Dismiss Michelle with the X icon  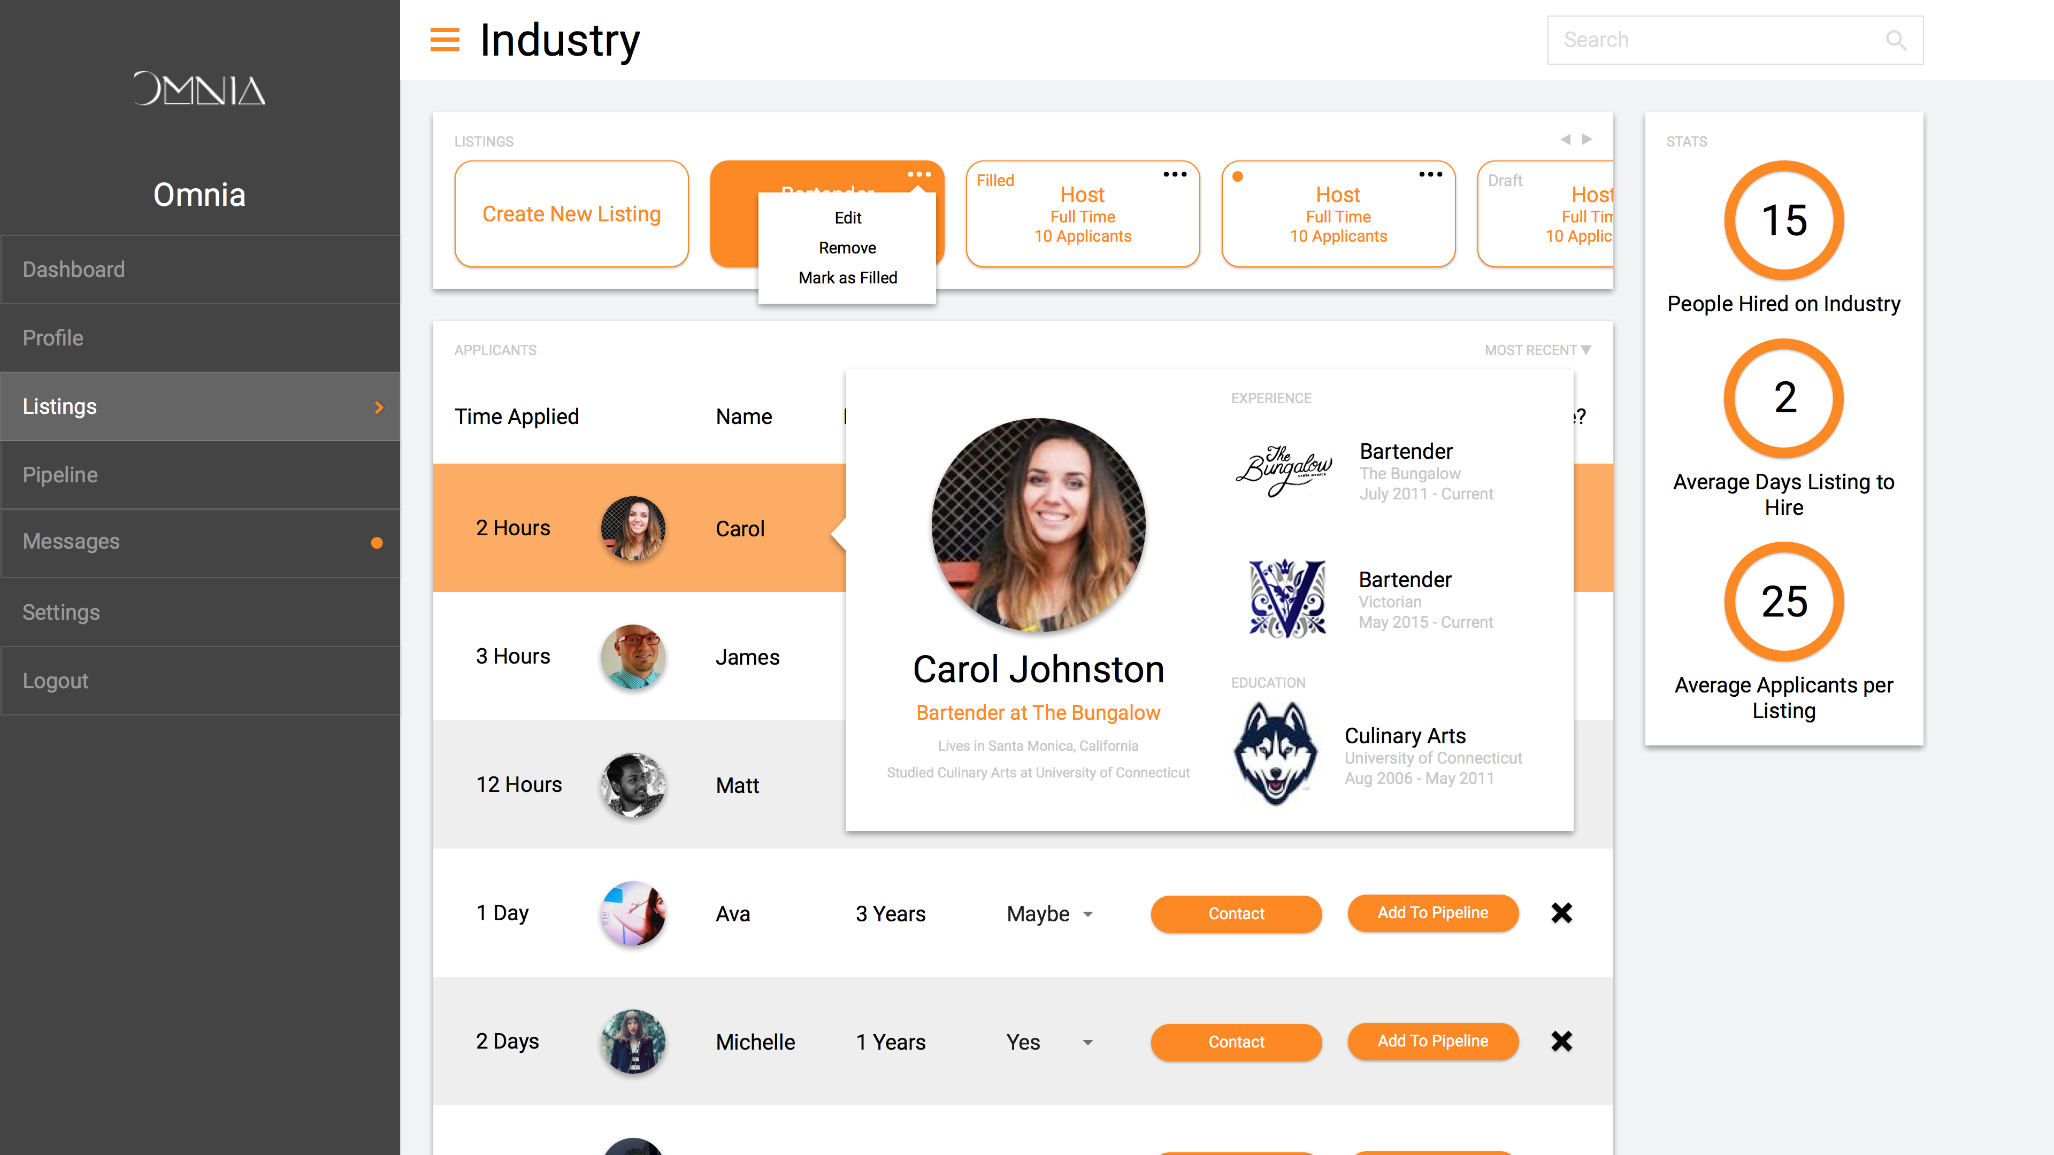tap(1561, 1041)
